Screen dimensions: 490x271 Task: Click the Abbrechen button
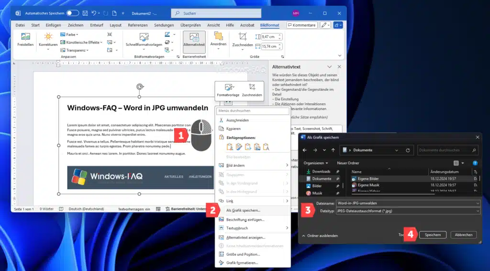click(x=463, y=235)
